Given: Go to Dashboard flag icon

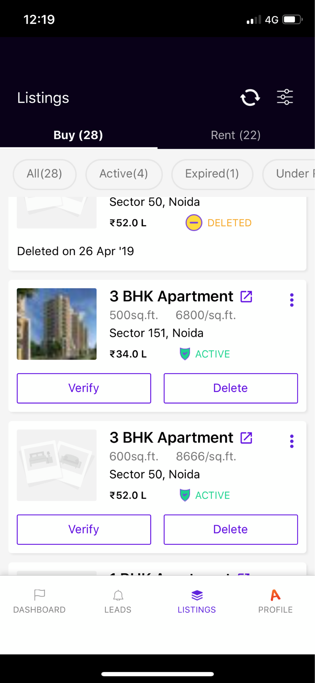Looking at the screenshot, I should point(40,595).
